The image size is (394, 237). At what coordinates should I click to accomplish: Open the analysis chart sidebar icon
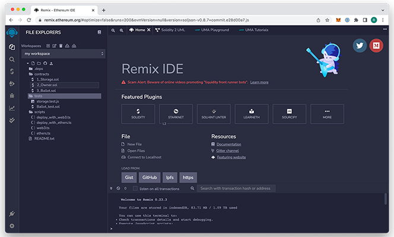tap(12, 108)
